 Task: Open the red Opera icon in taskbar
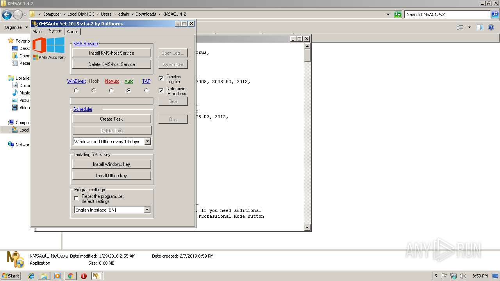pos(84,276)
